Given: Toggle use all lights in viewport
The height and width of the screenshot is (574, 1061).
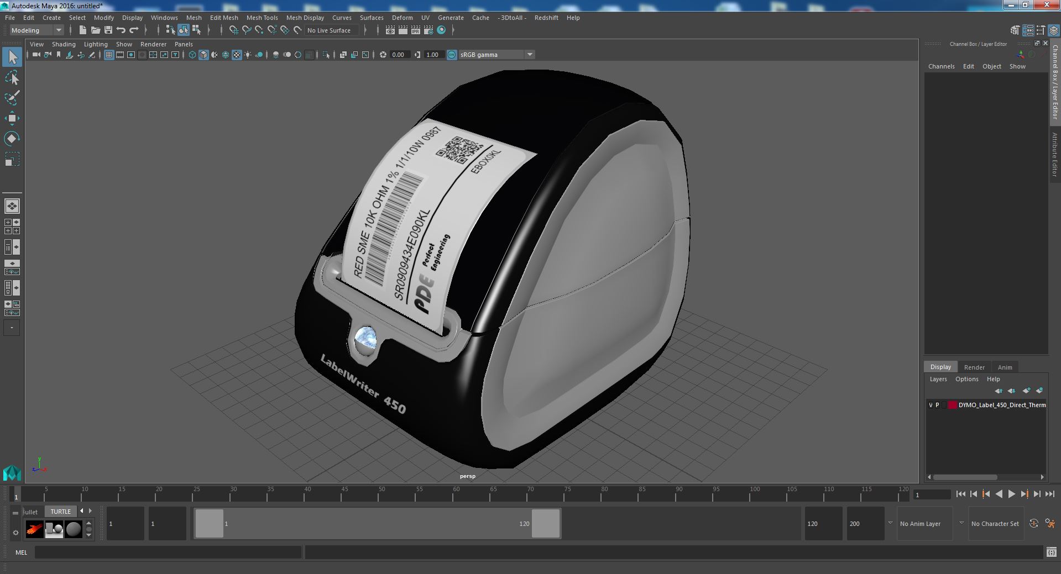Looking at the screenshot, I should click(248, 55).
